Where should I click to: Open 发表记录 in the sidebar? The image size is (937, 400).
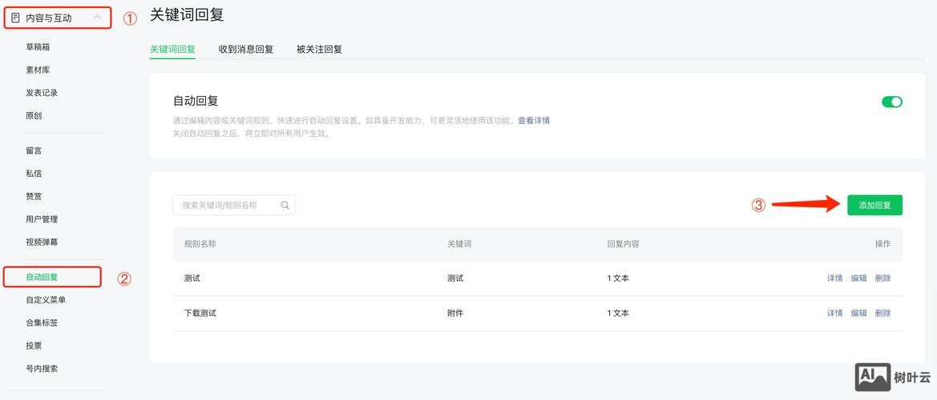coord(42,93)
